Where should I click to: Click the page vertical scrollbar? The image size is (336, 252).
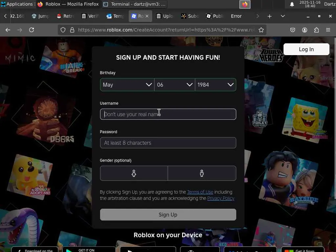335,118
